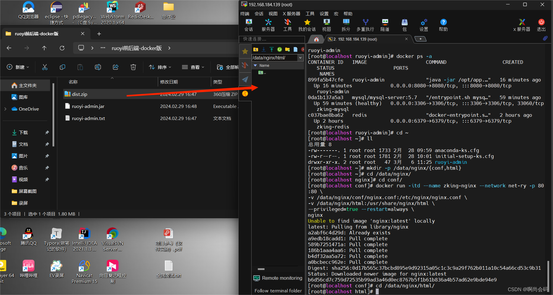Select ruoyi-admin.jar in the file list
The height and width of the screenshot is (295, 553).
coord(88,106)
